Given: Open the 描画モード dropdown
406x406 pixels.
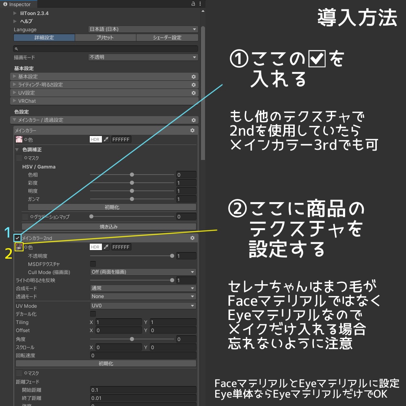Looking at the screenshot, I should click(143, 57).
